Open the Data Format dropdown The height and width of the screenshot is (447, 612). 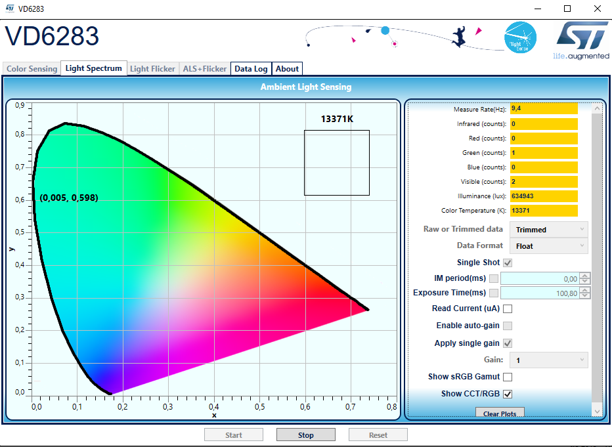tap(549, 245)
